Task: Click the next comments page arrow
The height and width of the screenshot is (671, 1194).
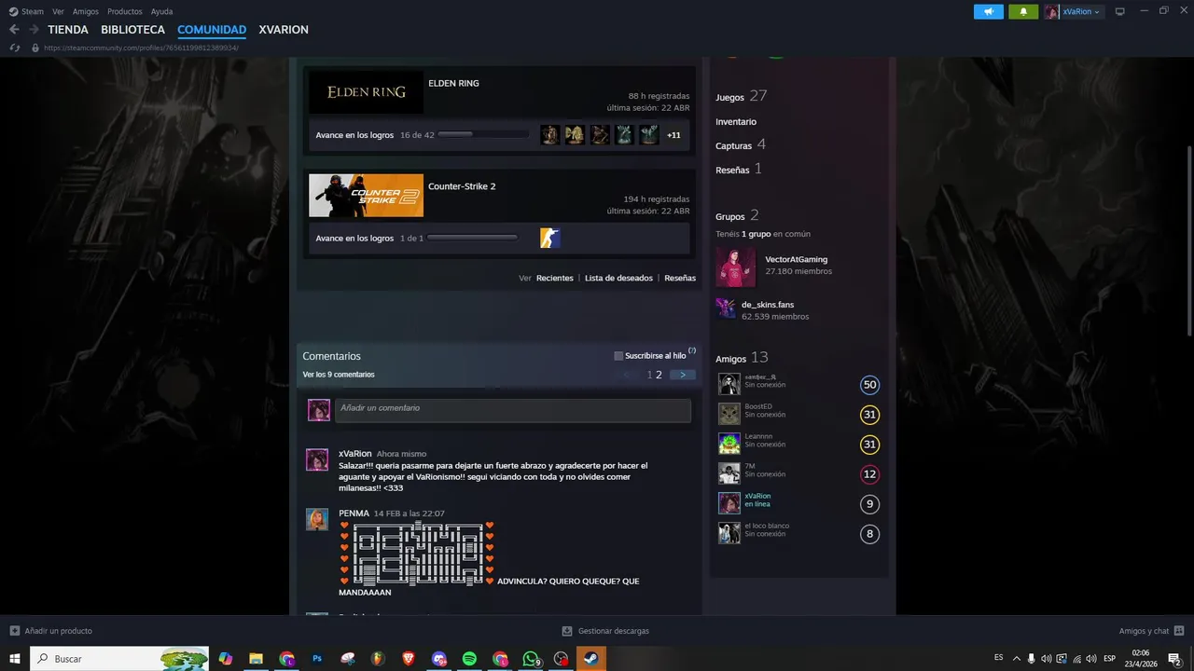Action: pyautogui.click(x=683, y=375)
